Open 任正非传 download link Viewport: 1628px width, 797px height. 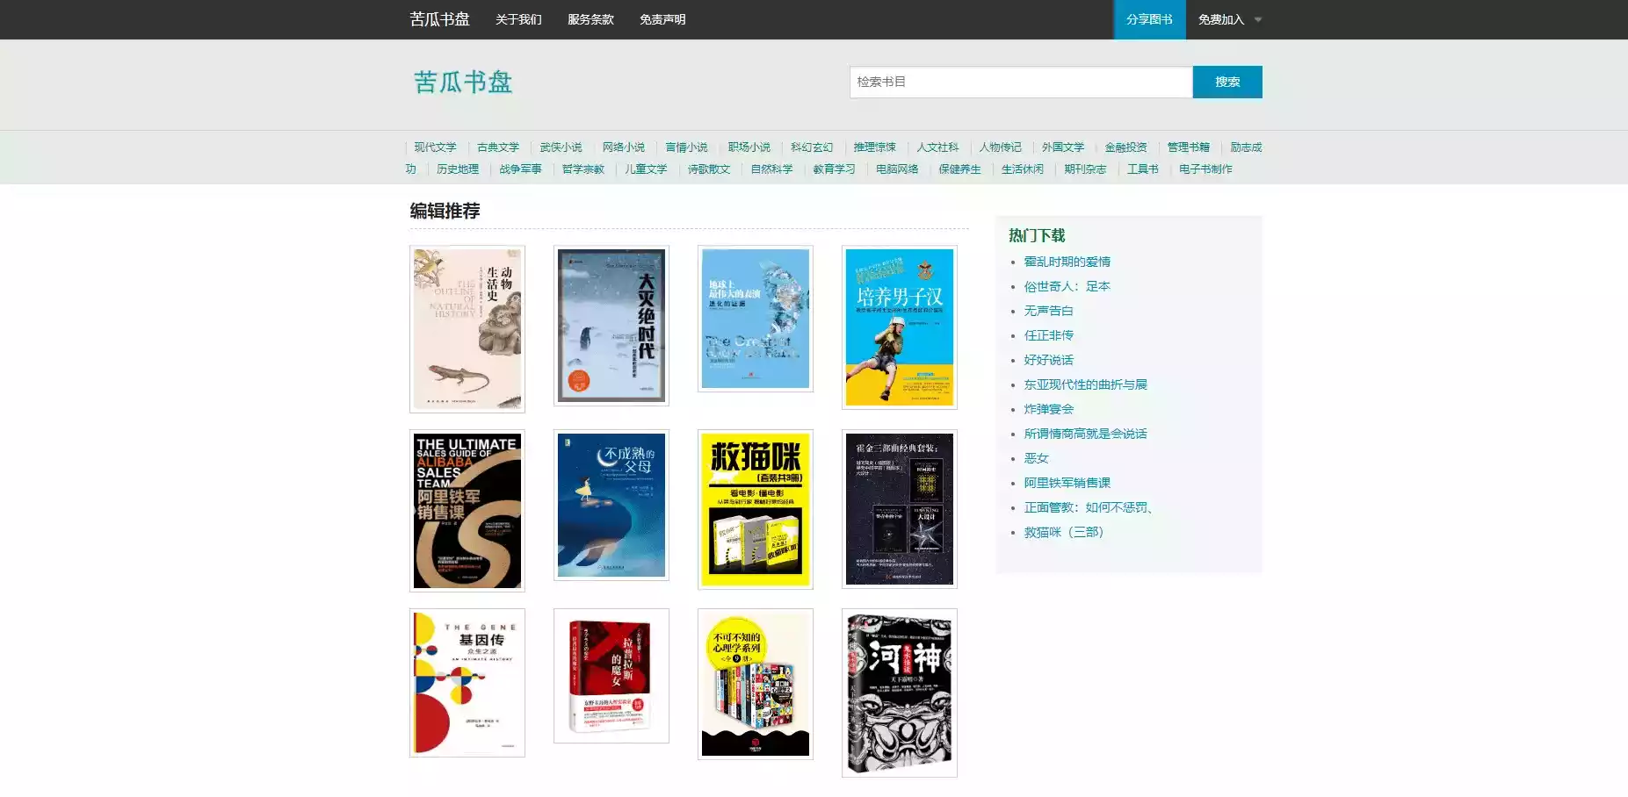pos(1046,334)
